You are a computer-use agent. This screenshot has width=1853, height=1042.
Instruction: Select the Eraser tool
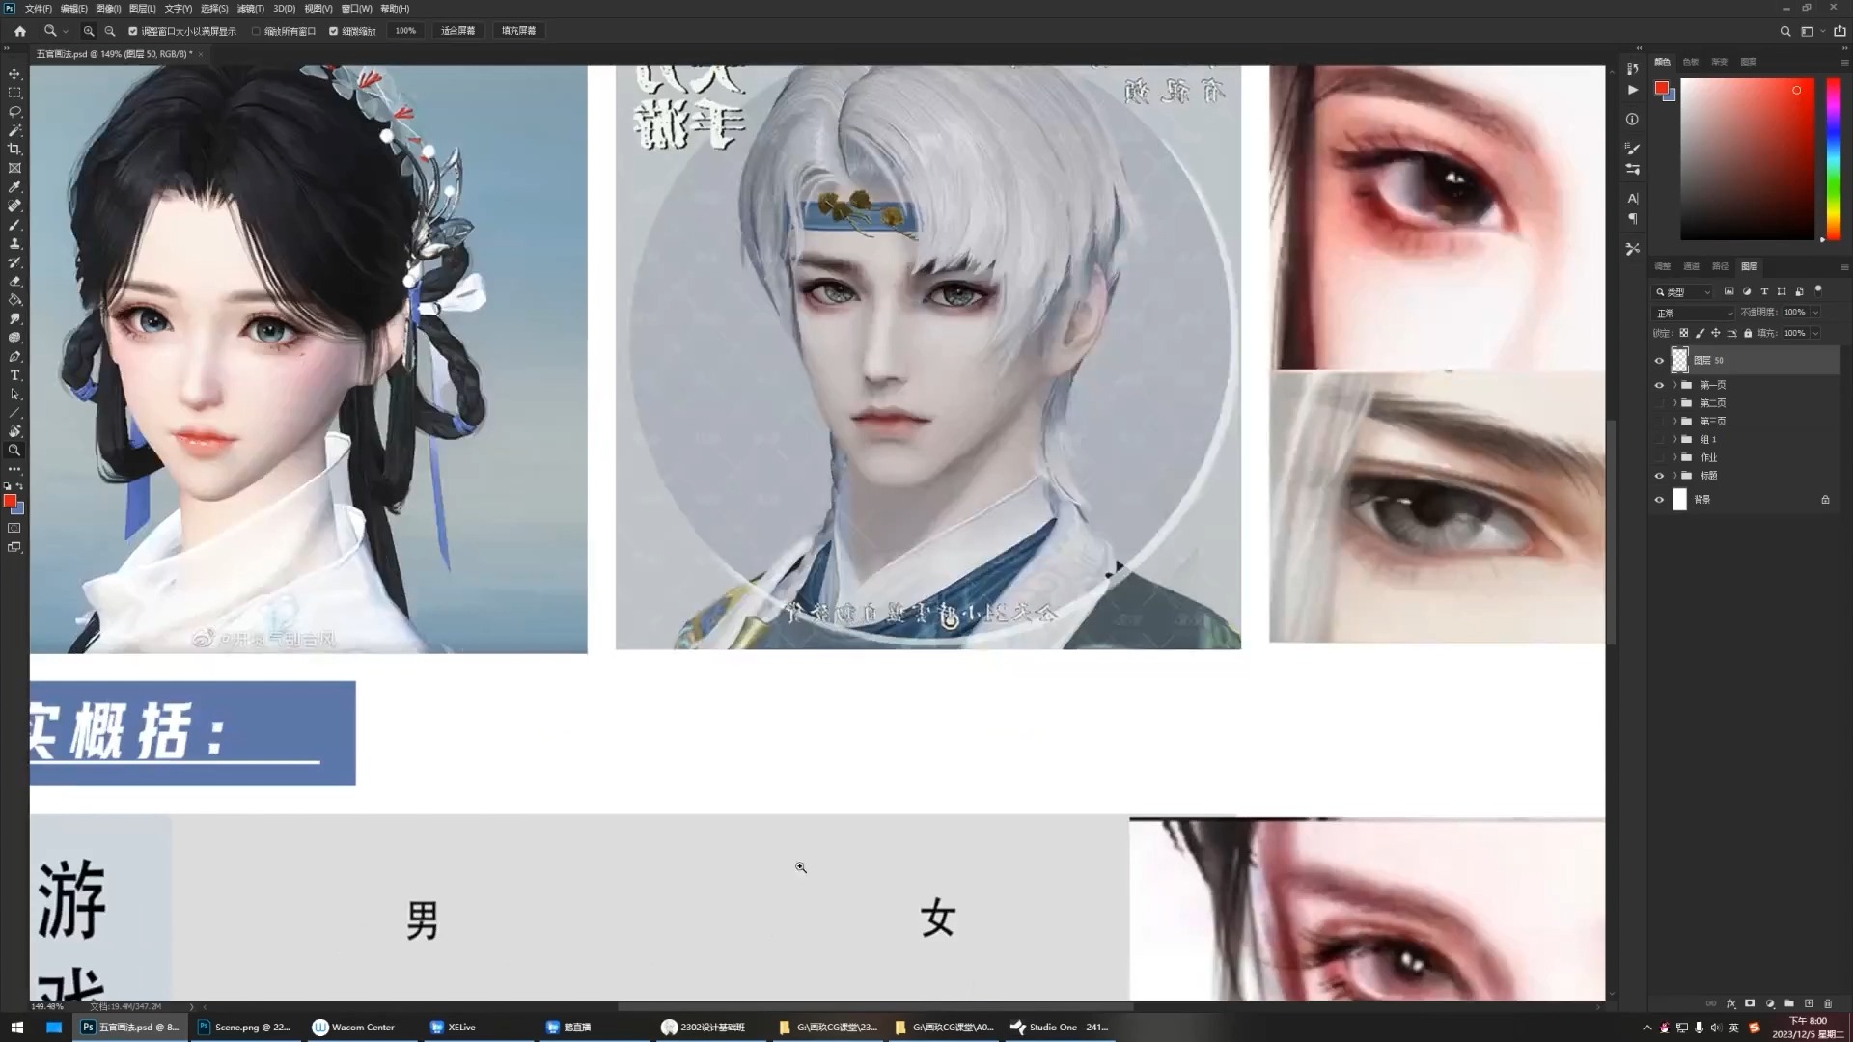point(14,281)
